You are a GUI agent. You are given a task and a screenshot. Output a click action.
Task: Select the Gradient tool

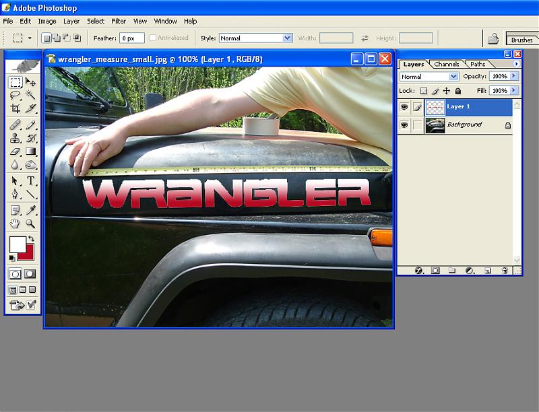point(30,151)
